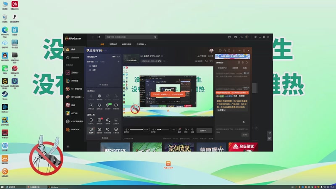Open 在线用户(1) tab in danmaku panel
The width and height of the screenshot is (336, 189).
pos(222,68)
